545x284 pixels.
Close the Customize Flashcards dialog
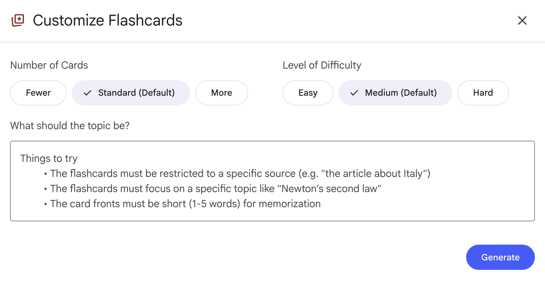pyautogui.click(x=522, y=20)
